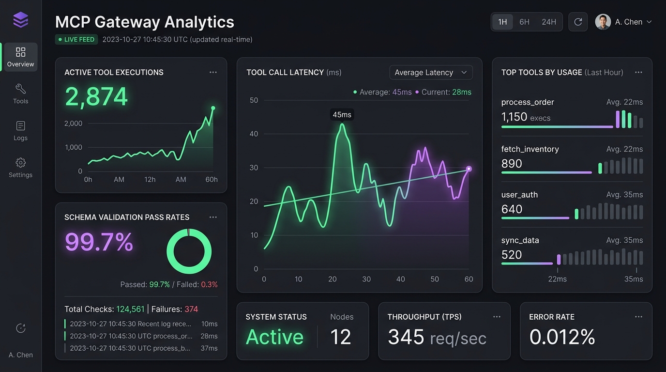Click the Settings sidebar label
The height and width of the screenshot is (372, 666).
pos(20,175)
